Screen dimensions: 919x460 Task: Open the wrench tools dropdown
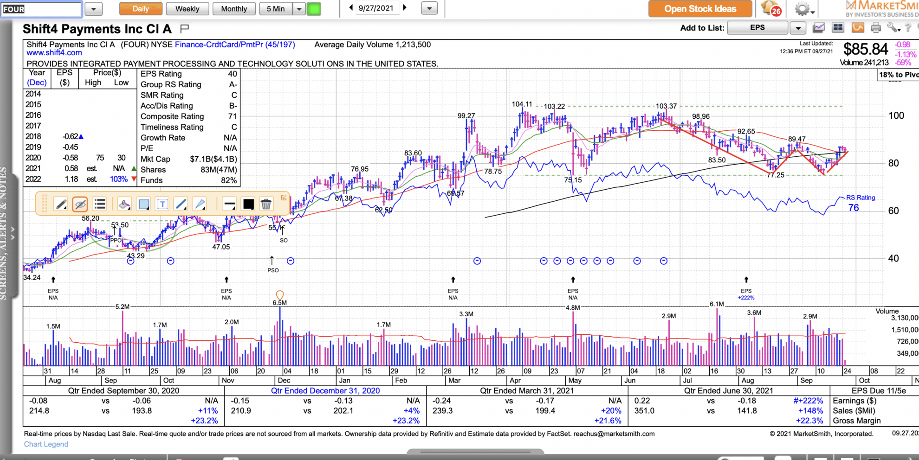tap(893, 28)
